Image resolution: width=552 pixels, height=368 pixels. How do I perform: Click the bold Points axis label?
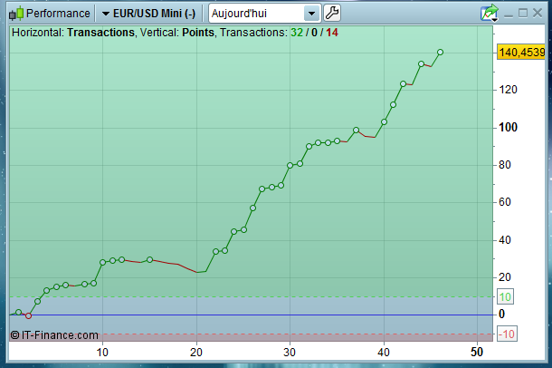(x=198, y=33)
